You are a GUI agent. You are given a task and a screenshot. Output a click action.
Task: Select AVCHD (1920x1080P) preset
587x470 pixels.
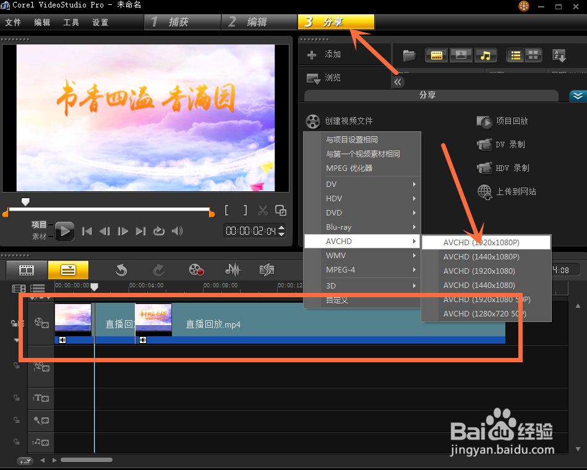pyautogui.click(x=486, y=243)
